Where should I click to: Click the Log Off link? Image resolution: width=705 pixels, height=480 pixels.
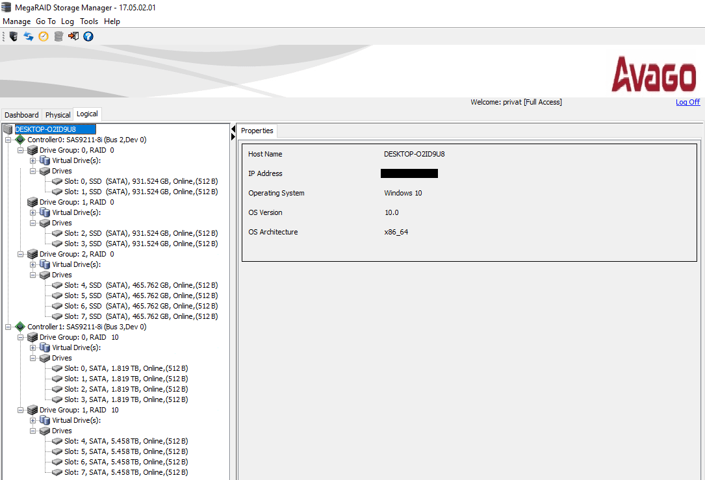coord(688,102)
